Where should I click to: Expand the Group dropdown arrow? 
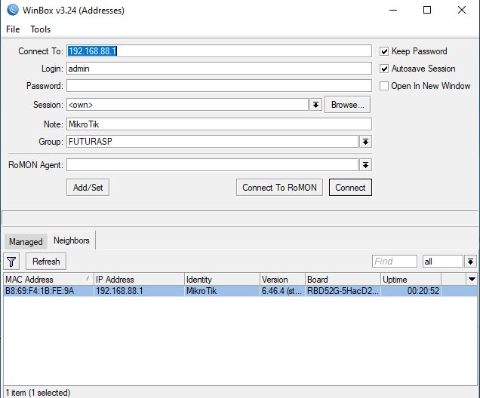click(365, 142)
